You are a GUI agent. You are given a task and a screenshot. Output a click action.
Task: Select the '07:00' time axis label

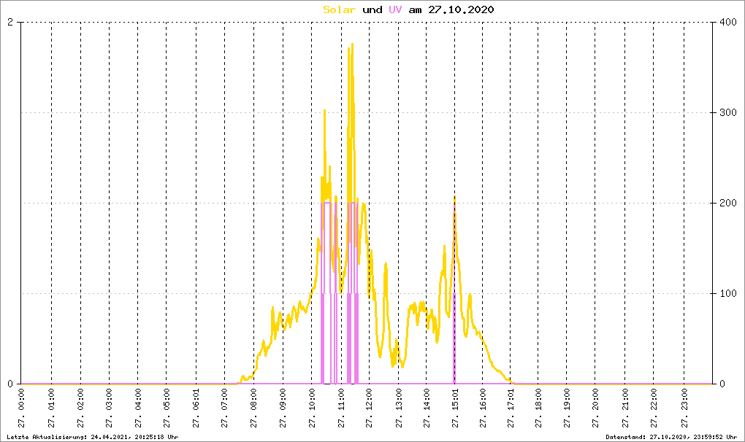pos(225,408)
